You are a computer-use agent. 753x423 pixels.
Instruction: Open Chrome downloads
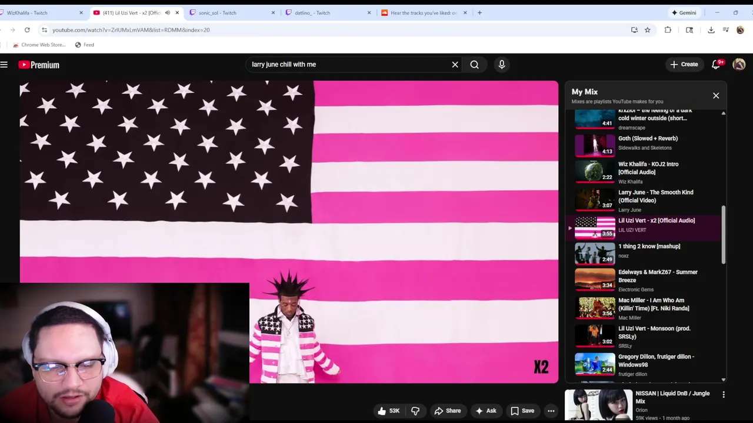tap(711, 30)
